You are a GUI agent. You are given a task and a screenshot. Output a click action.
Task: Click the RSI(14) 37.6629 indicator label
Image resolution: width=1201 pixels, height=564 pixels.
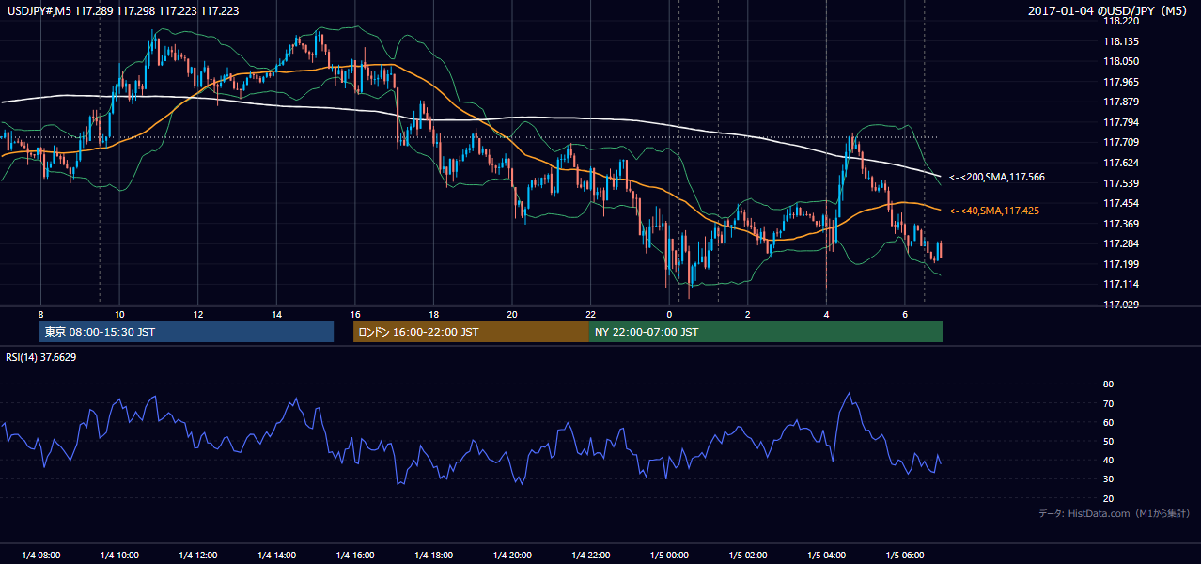pos(41,357)
